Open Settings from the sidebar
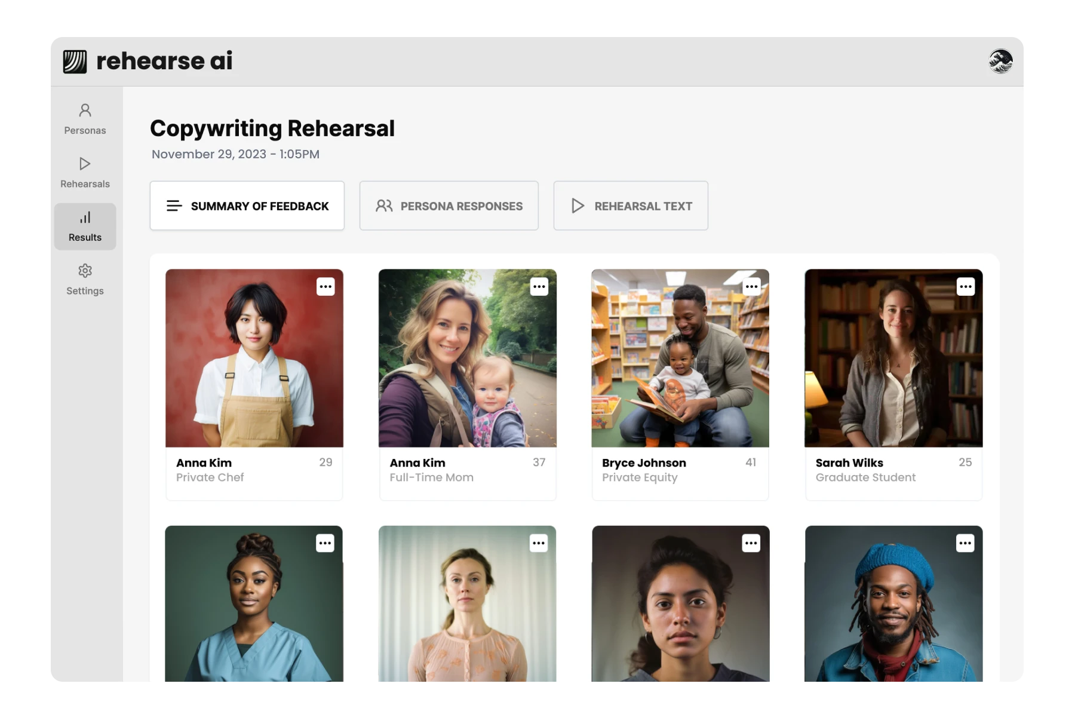The width and height of the screenshot is (1075, 717). [x=85, y=280]
